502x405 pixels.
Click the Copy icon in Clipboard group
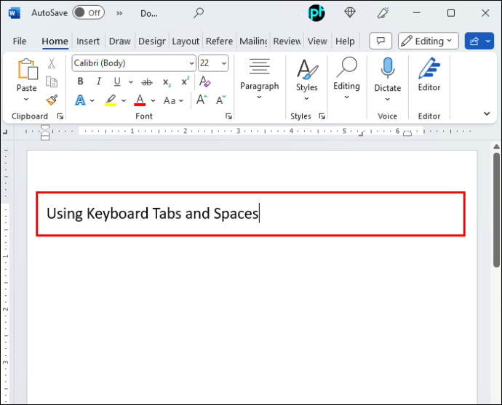[52, 82]
